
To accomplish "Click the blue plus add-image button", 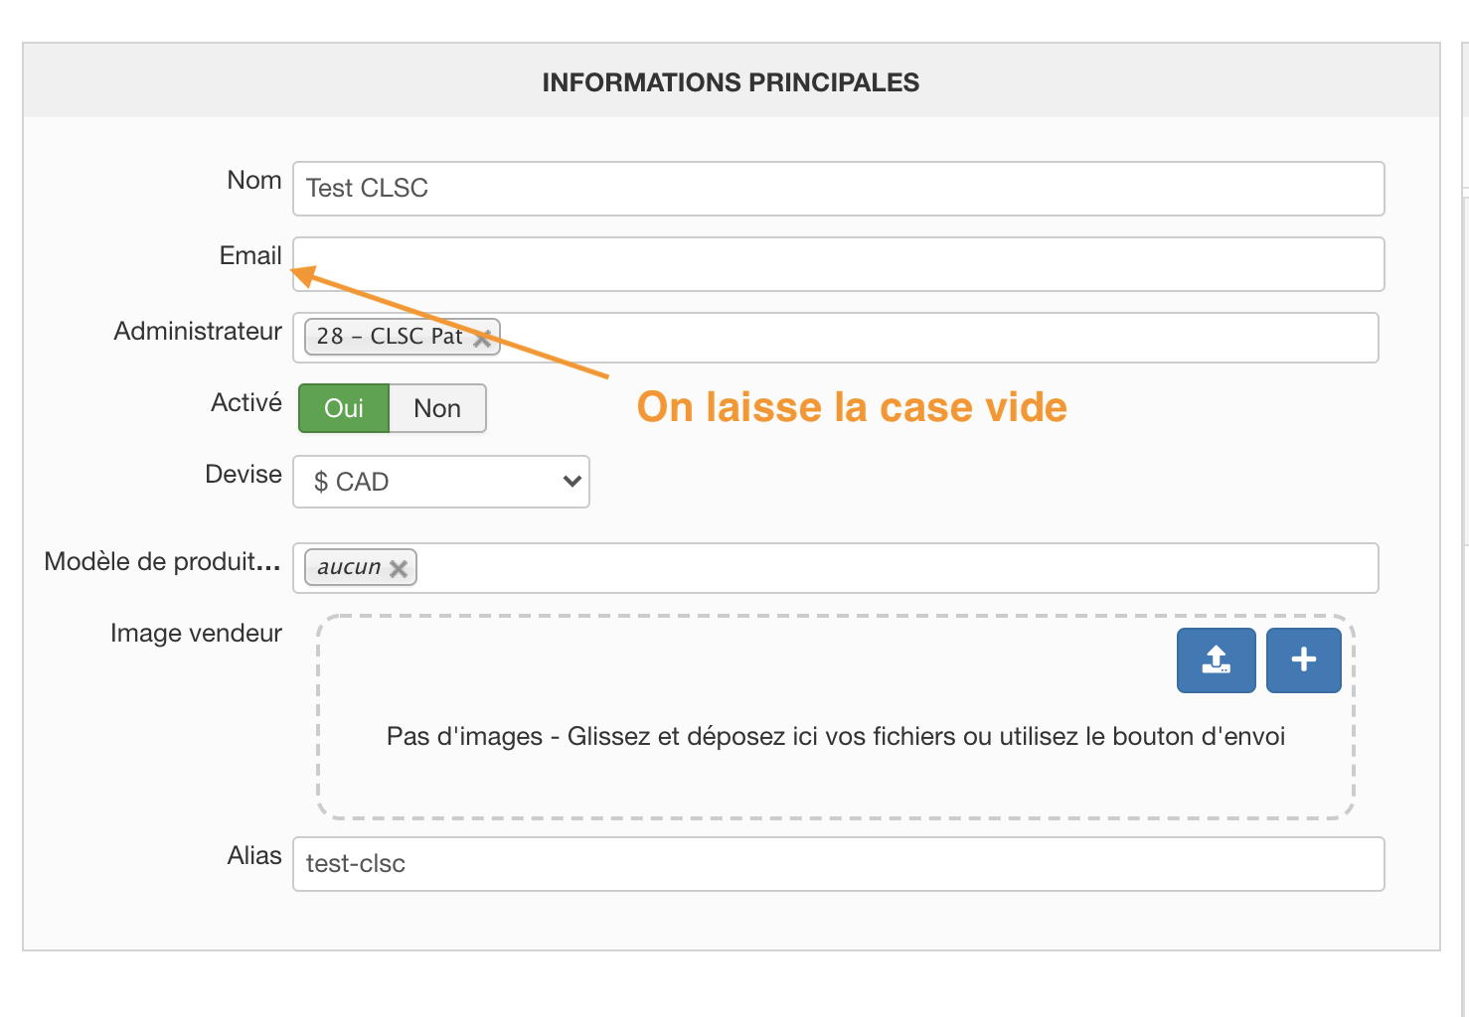I will (1303, 660).
